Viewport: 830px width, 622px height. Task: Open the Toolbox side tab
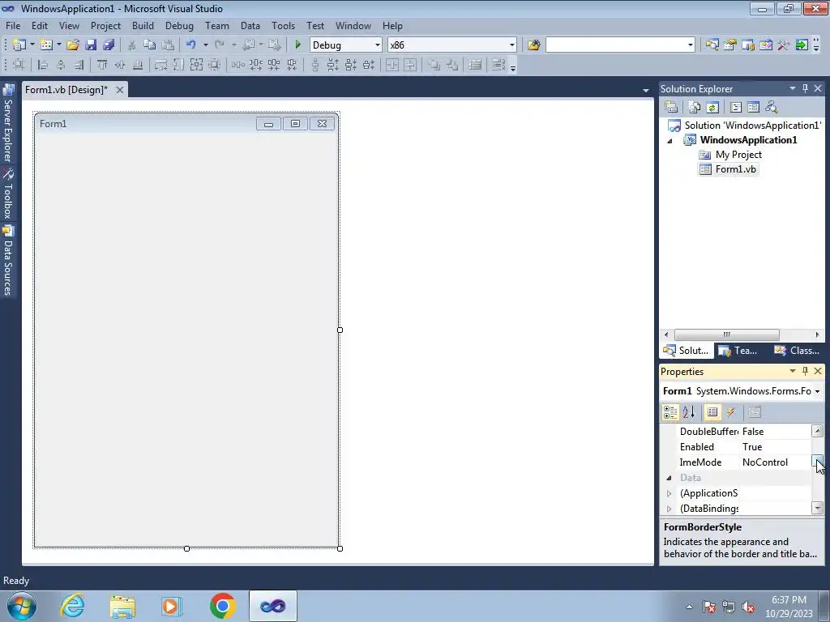(x=8, y=194)
